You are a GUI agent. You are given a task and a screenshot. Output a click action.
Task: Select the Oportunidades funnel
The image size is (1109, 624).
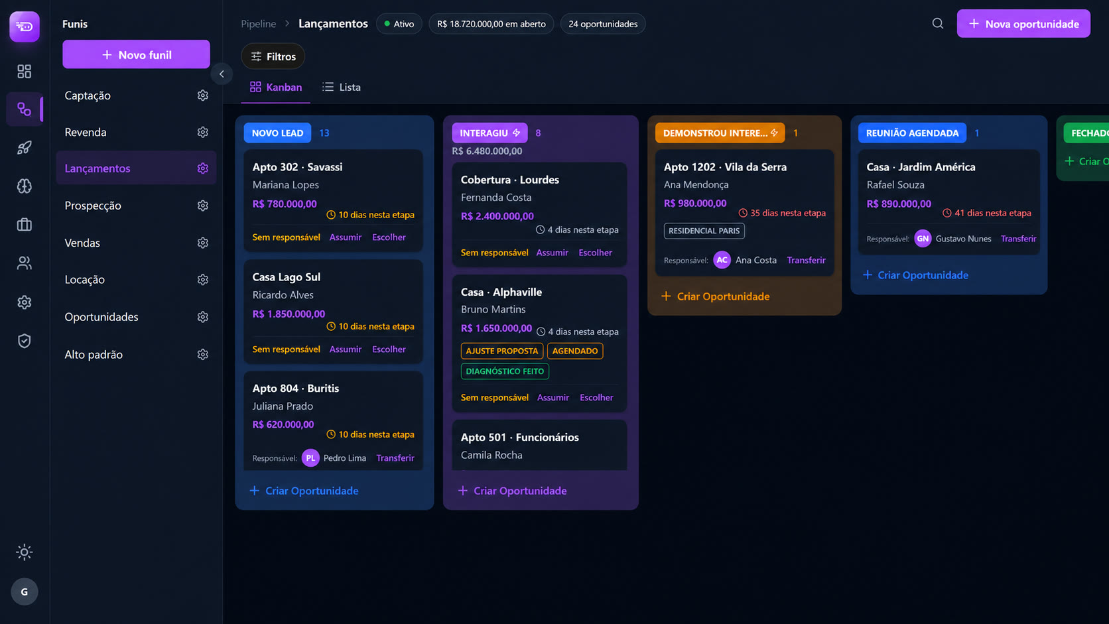pyautogui.click(x=136, y=317)
